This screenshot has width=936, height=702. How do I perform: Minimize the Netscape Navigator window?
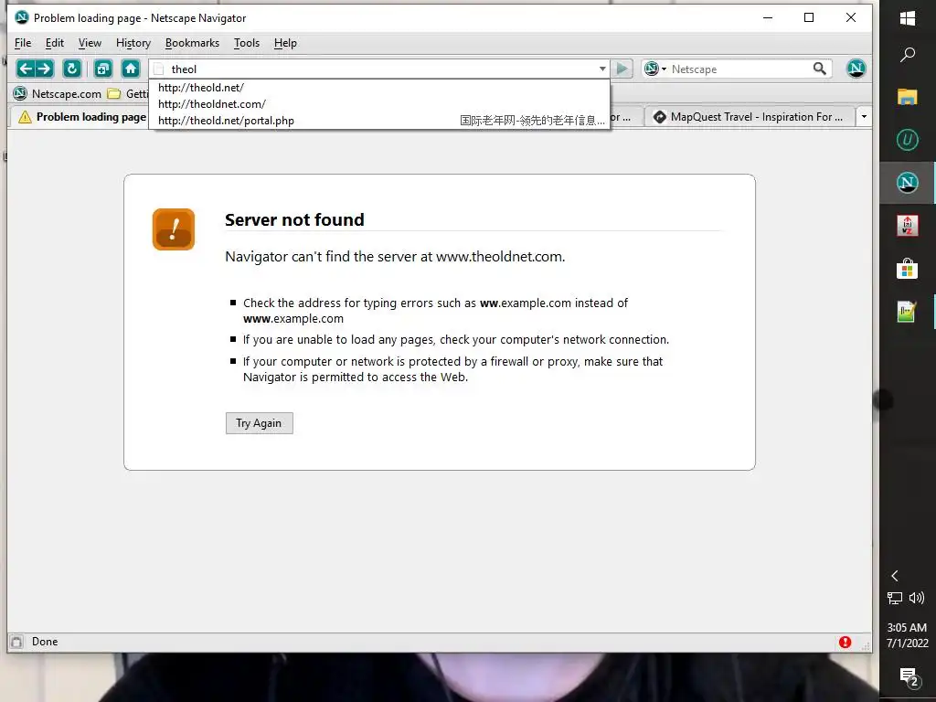(x=768, y=18)
